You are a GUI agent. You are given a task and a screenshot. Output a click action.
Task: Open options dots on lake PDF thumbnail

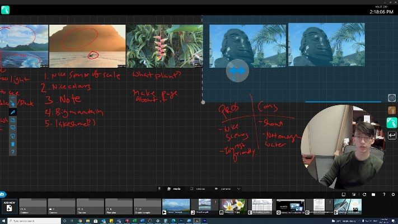pos(216,202)
